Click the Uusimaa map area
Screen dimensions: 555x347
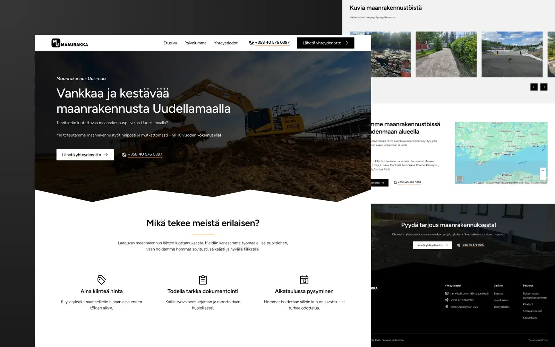501,153
